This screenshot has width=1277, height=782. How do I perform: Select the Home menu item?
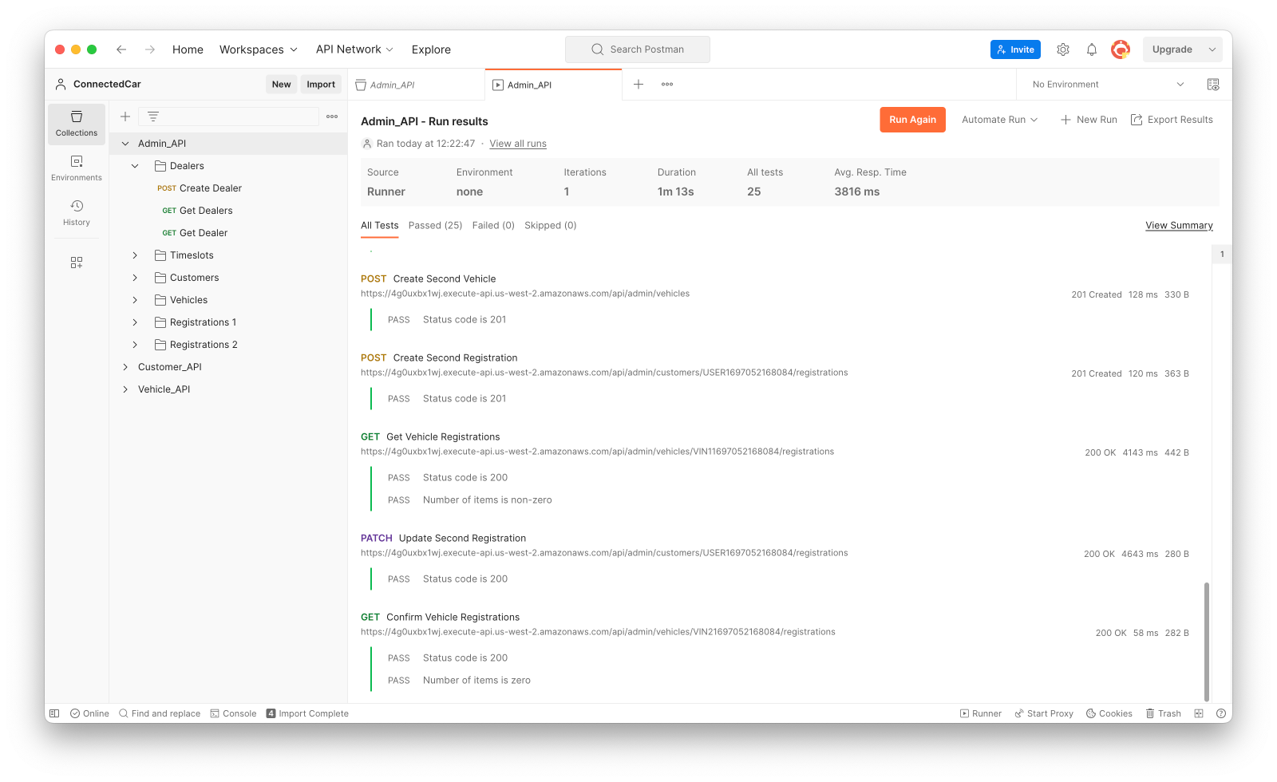pyautogui.click(x=188, y=49)
